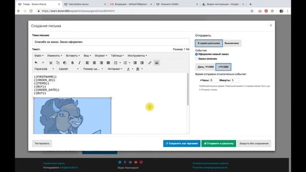Switch to 'Комната InfoBiz' browser tab
This screenshot has height=172, width=306.
[177, 4]
